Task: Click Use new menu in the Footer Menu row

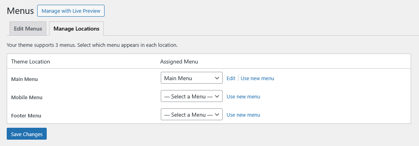Action: pyautogui.click(x=244, y=115)
